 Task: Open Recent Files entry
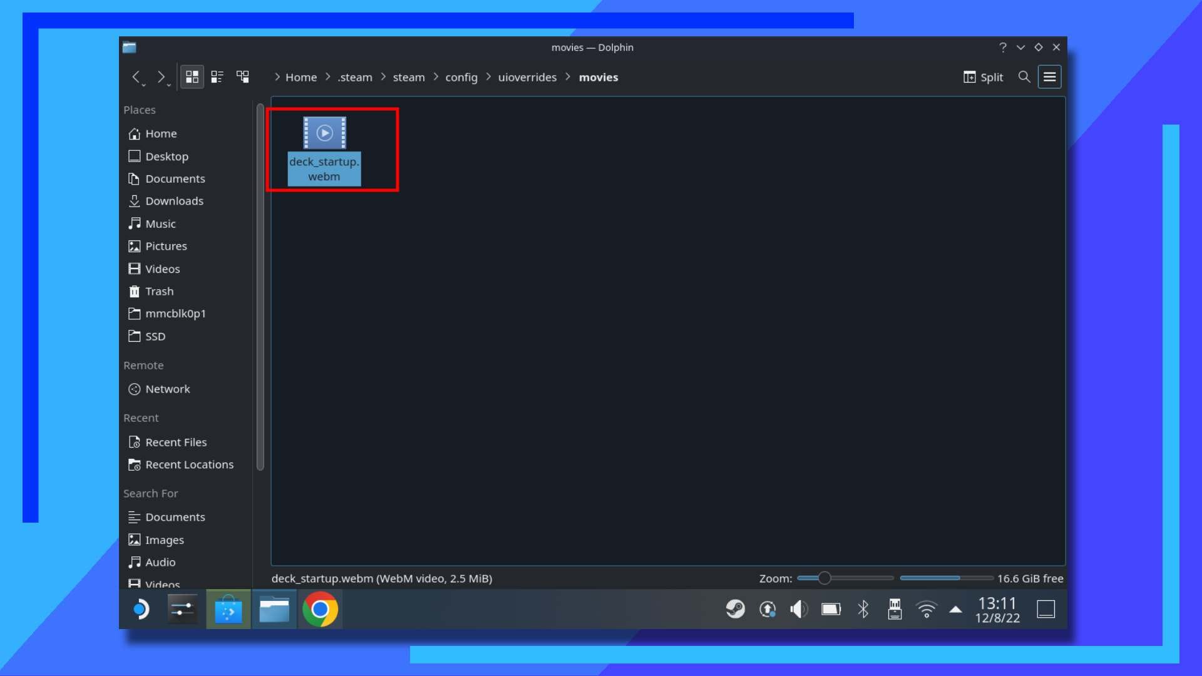(x=176, y=442)
